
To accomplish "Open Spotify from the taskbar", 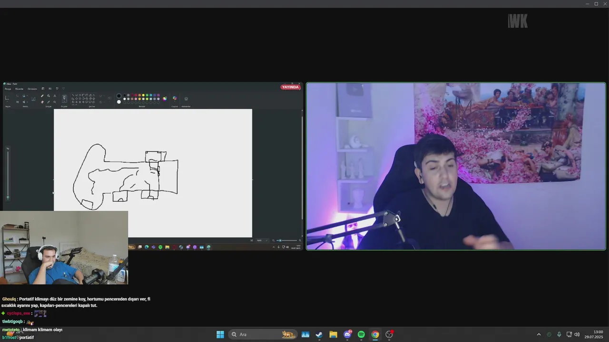I will pos(361,334).
